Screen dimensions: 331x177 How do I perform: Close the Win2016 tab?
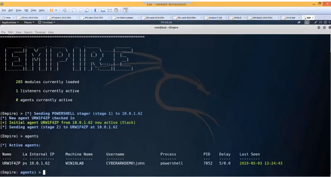point(246,18)
